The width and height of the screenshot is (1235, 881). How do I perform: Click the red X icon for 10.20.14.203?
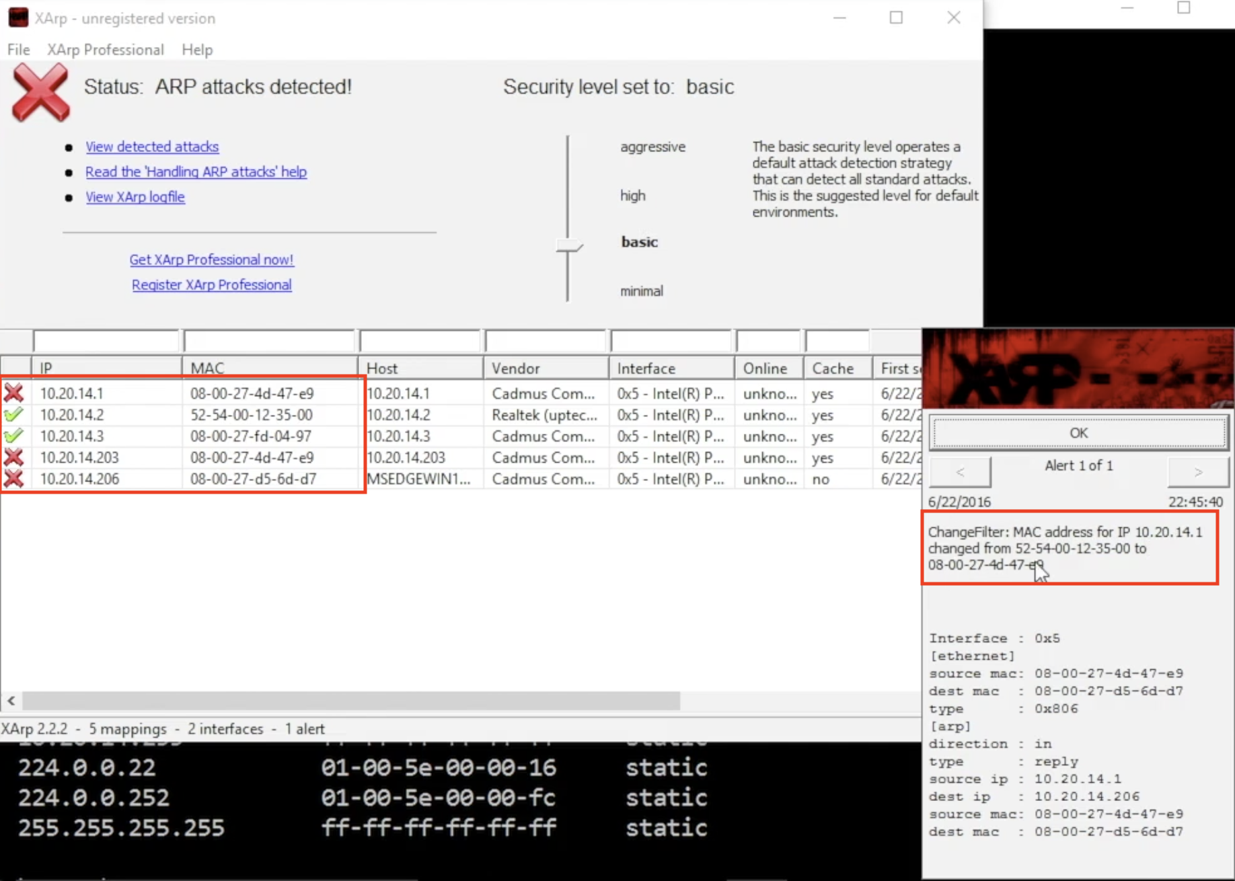[x=13, y=457]
